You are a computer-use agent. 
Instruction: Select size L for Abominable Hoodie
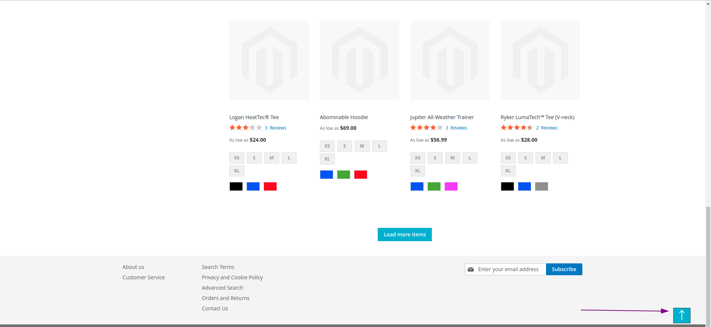pyautogui.click(x=380, y=146)
